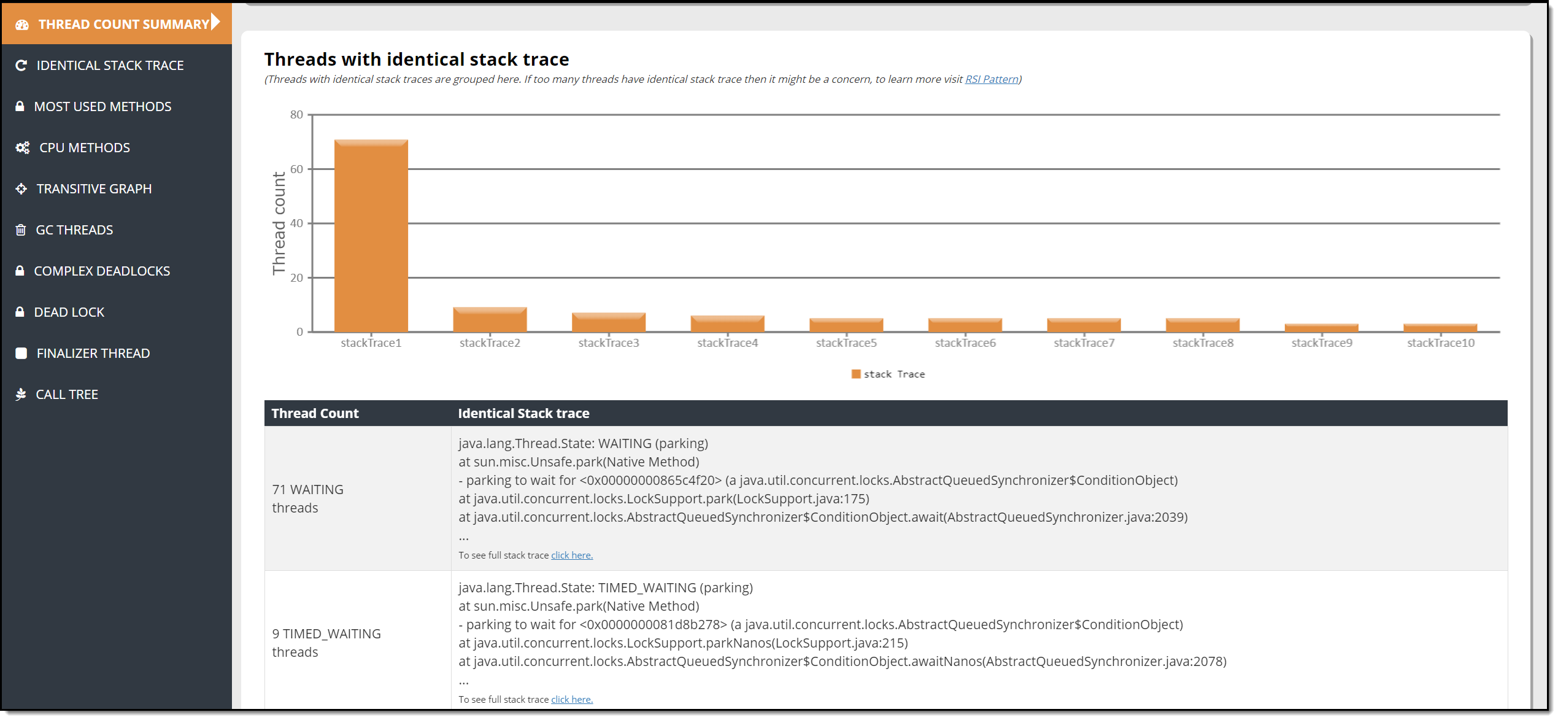Select the CPU Methods sidebar label
The height and width of the screenshot is (720, 1558).
coord(85,148)
